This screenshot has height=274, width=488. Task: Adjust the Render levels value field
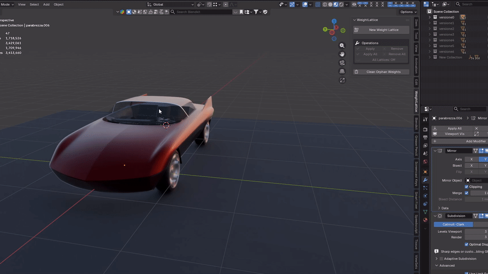coord(476,237)
